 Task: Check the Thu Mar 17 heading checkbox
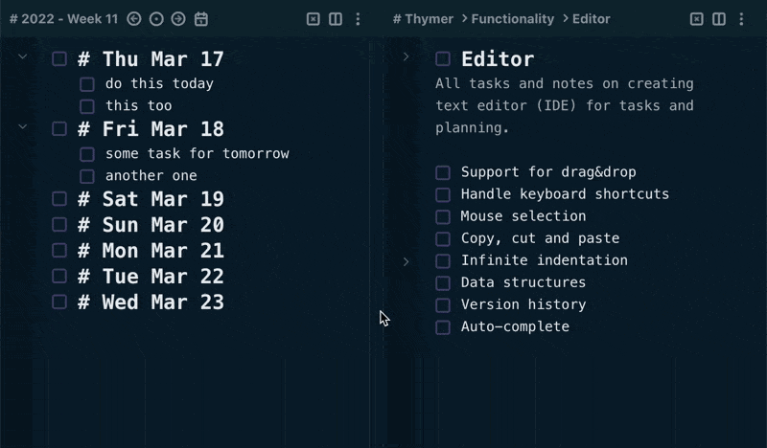(x=59, y=59)
